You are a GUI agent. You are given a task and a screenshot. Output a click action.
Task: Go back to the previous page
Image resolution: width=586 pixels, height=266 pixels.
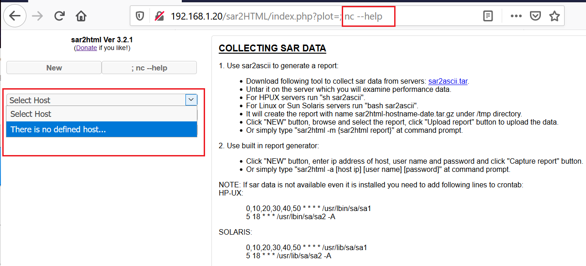[x=15, y=16]
